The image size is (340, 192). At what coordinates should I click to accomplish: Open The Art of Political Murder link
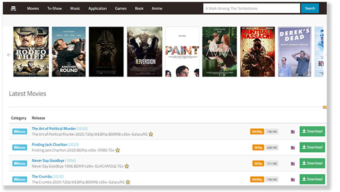click(54, 128)
